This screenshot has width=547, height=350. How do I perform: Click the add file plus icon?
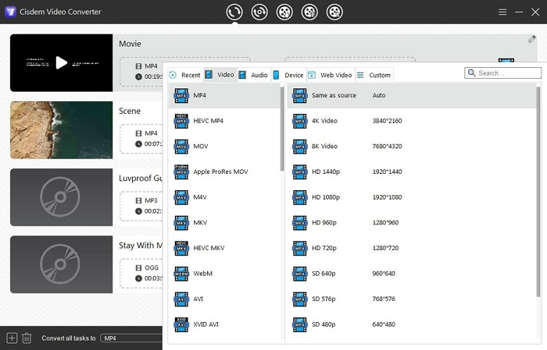tap(12, 338)
